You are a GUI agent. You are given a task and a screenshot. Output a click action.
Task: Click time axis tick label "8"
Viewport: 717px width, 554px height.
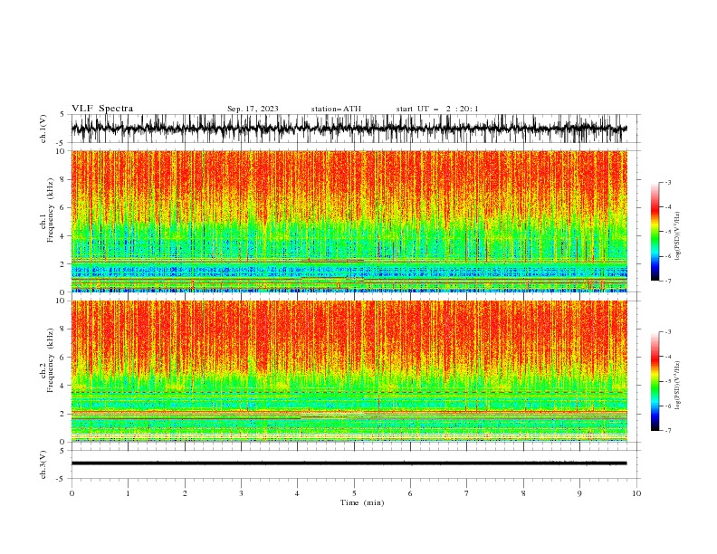(523, 493)
